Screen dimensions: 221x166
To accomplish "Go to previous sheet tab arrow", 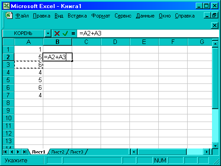I will 12,152.
